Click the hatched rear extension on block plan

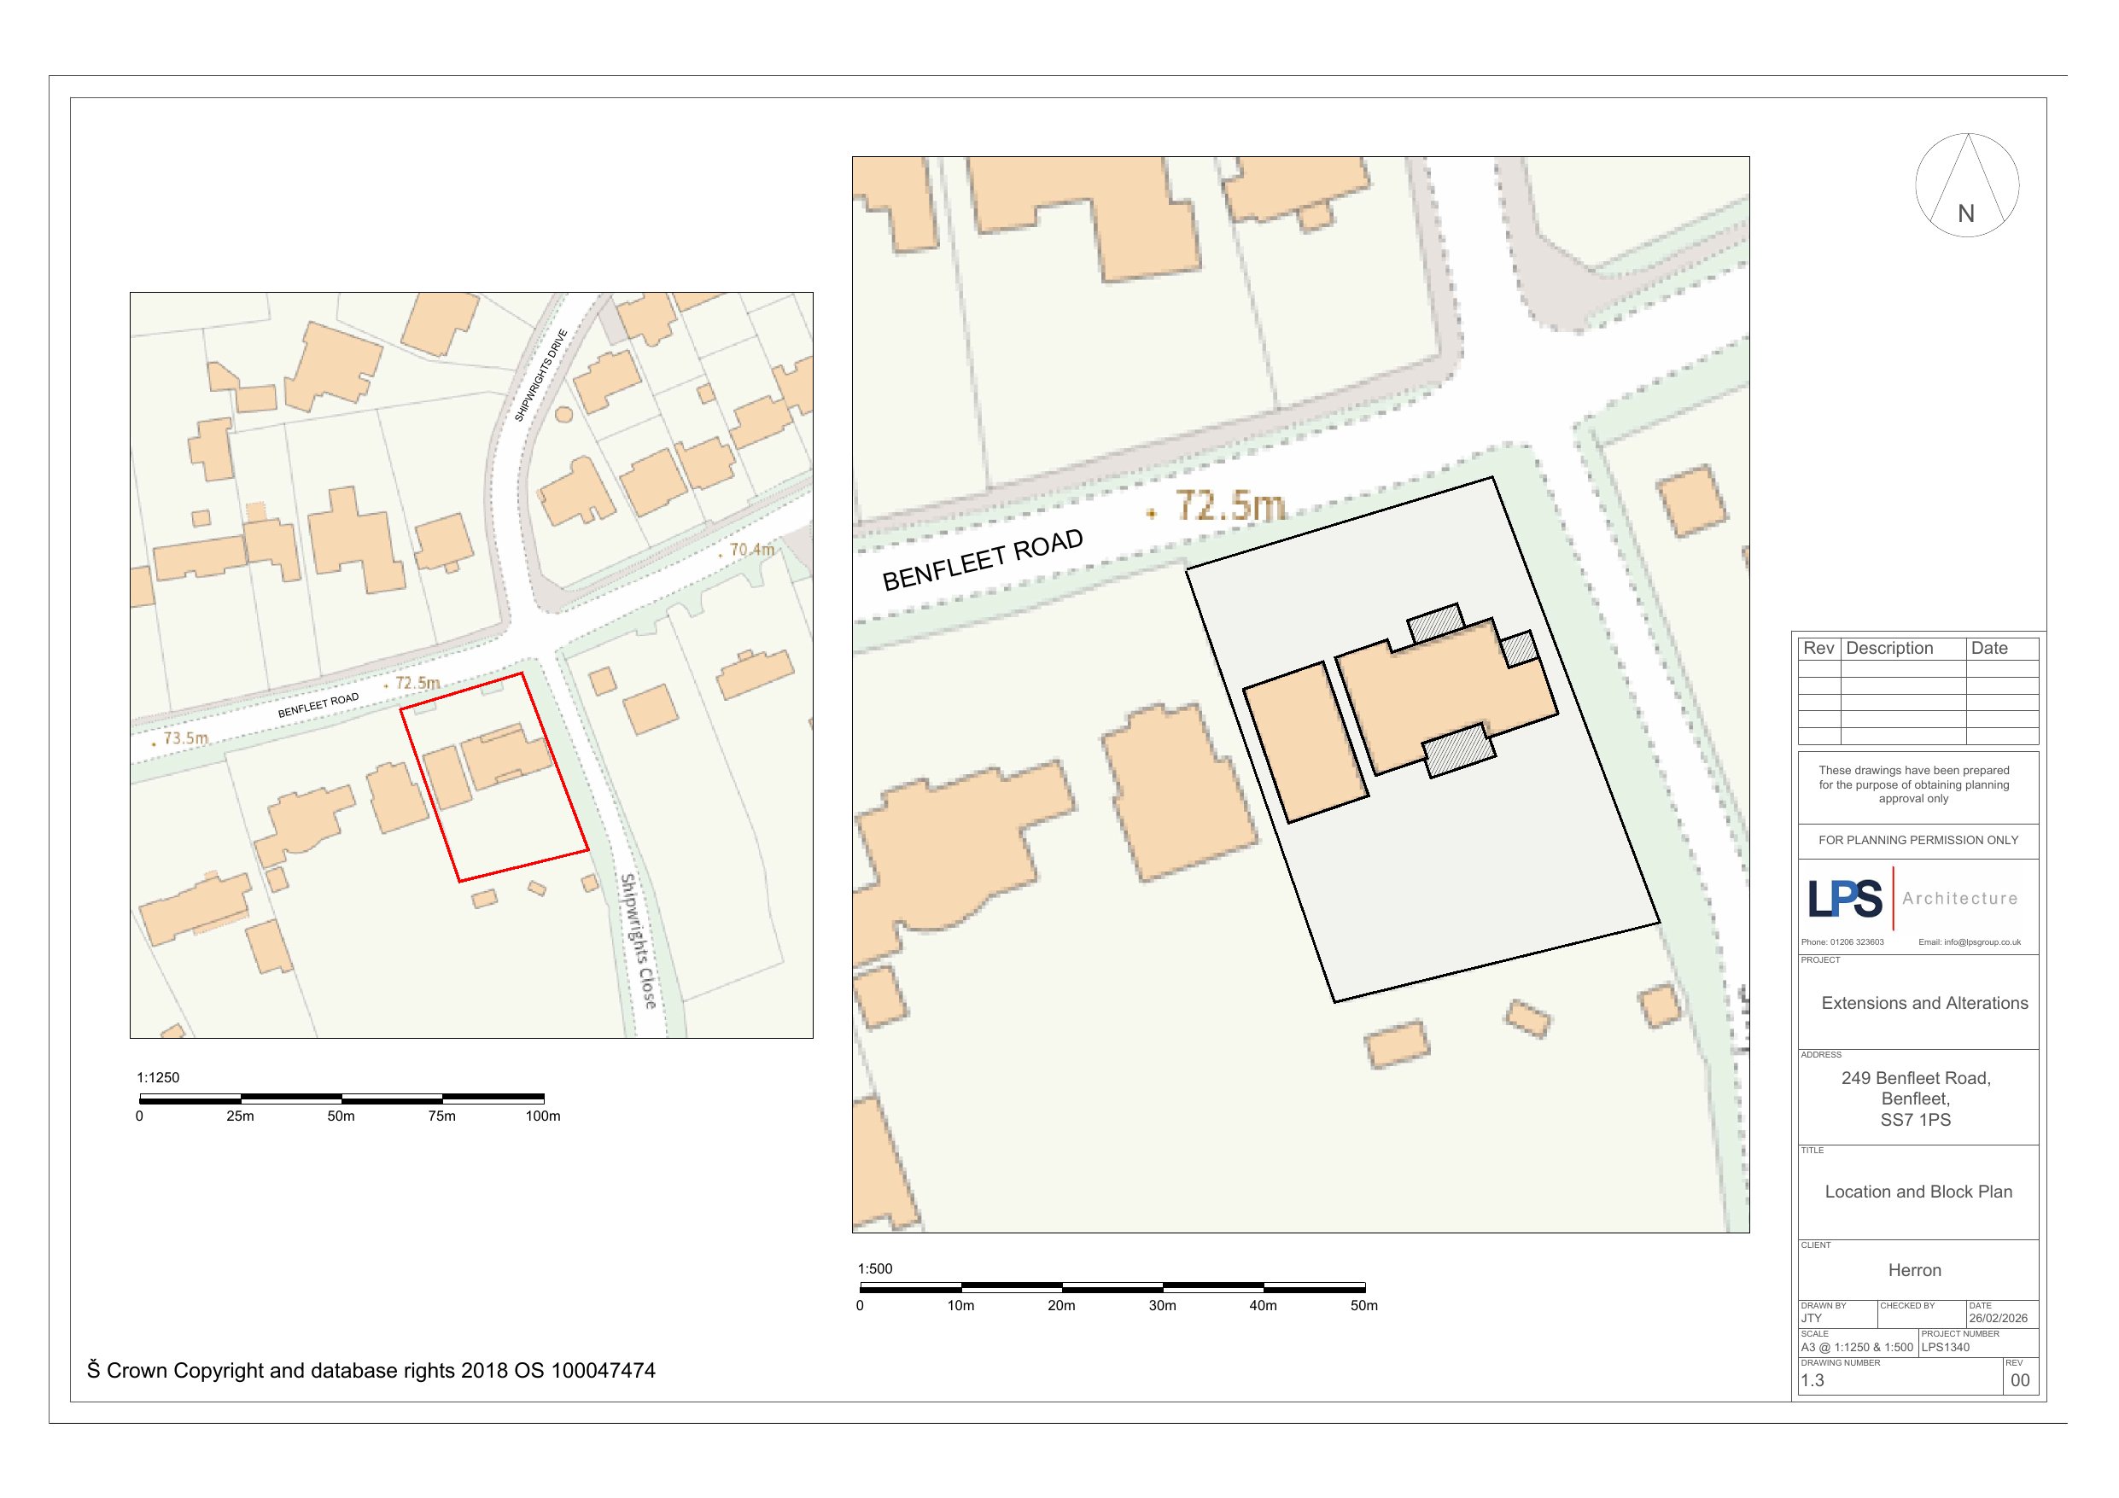1459,752
